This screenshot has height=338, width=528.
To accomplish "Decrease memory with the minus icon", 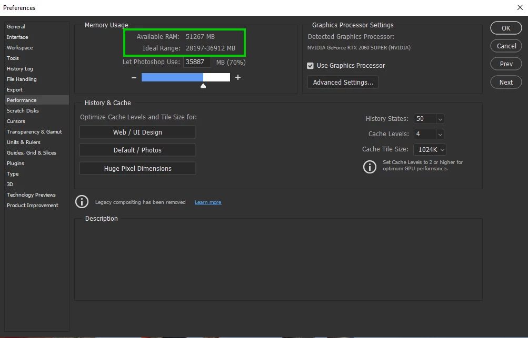I will tap(134, 78).
